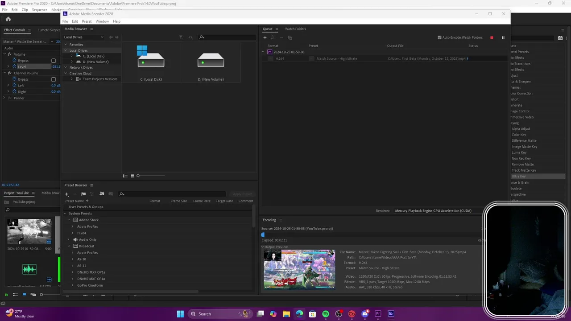571x321 pixels.
Task: Collapse the Favorites tree node
Action: pyautogui.click(x=66, y=45)
